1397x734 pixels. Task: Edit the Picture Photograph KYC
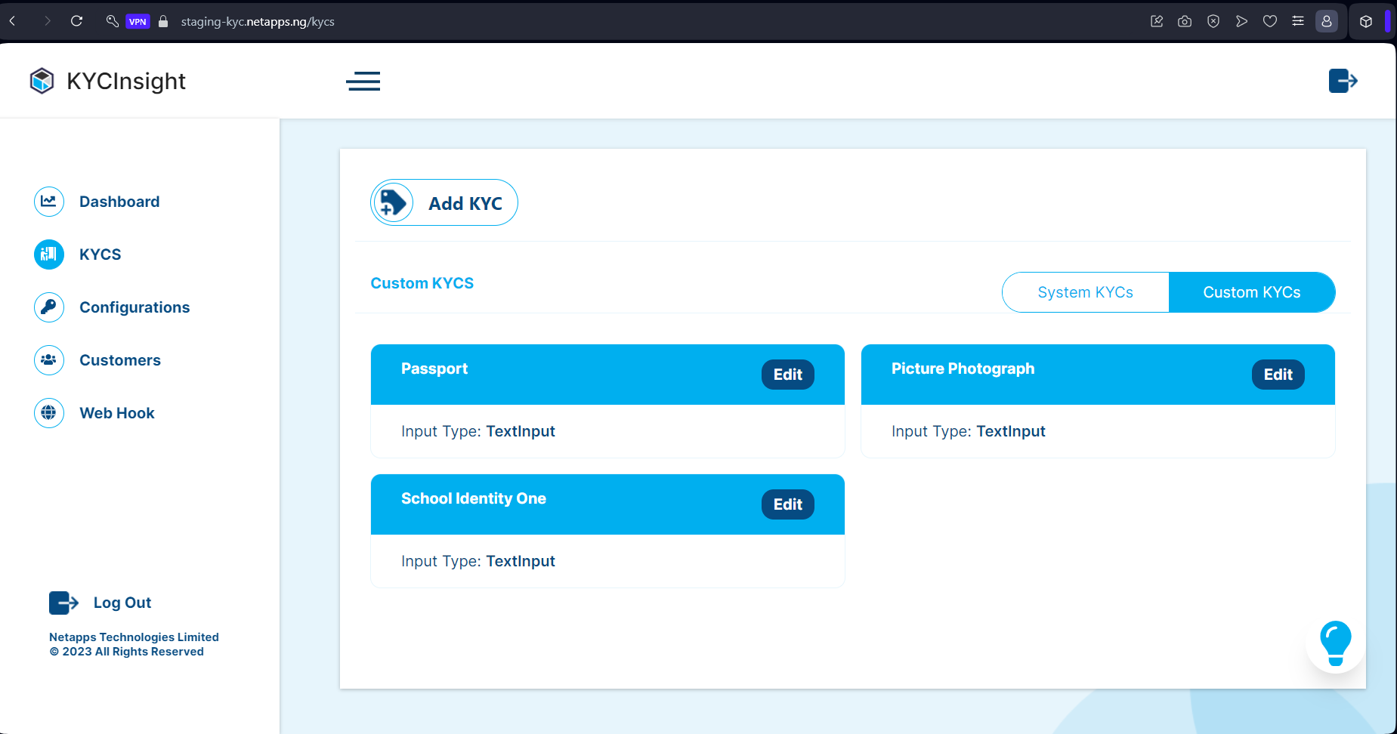coord(1278,375)
